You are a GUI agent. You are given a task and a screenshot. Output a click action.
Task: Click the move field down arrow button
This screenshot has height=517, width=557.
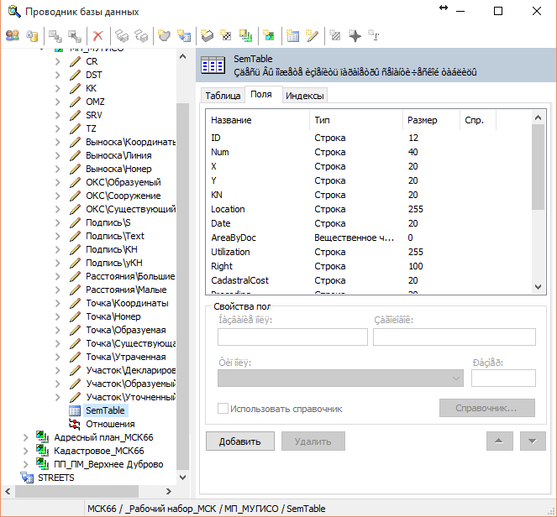(x=533, y=441)
